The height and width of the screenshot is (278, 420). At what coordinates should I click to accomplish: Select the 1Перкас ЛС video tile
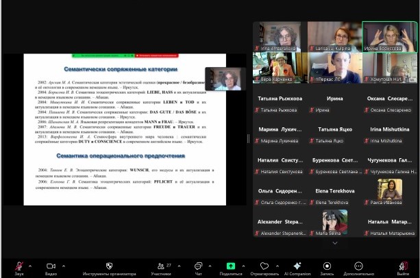(335, 68)
